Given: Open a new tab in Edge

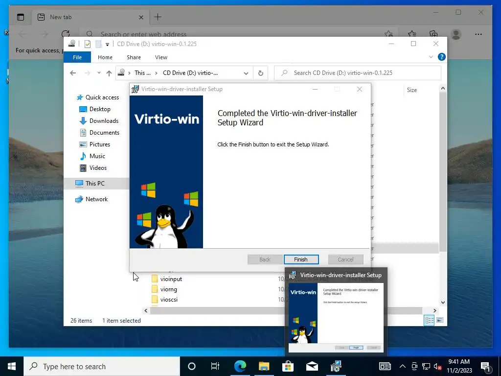Looking at the screenshot, I should tap(158, 17).
